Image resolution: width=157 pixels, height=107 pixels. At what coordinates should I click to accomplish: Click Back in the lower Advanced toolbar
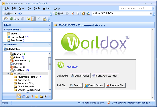click(15, 19)
